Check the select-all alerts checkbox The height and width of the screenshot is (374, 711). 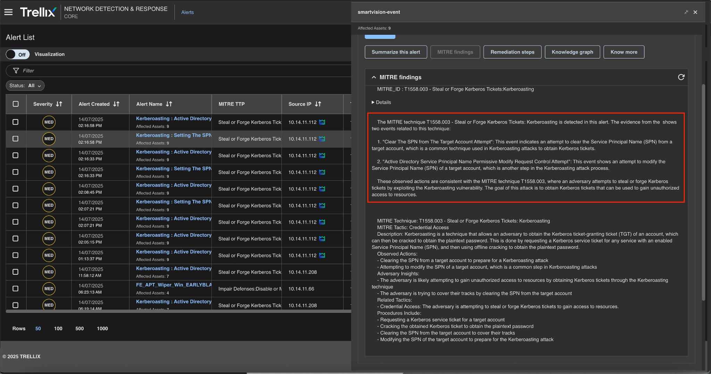point(16,104)
